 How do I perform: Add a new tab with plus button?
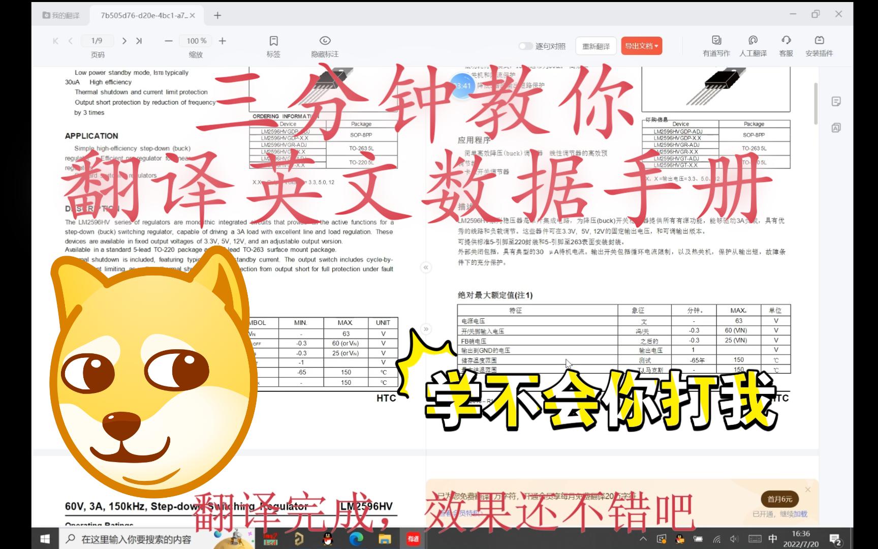coord(217,15)
